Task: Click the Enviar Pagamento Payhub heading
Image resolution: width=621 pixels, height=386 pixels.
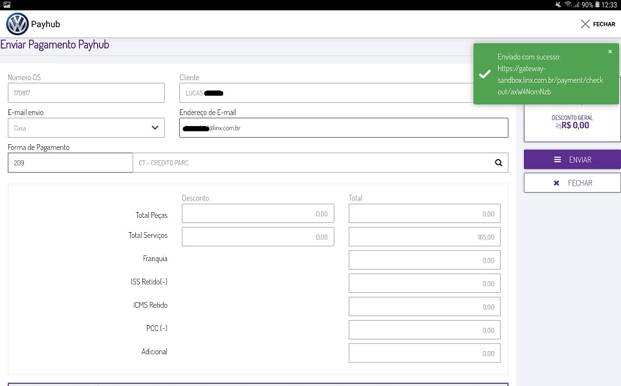Action: (54, 45)
